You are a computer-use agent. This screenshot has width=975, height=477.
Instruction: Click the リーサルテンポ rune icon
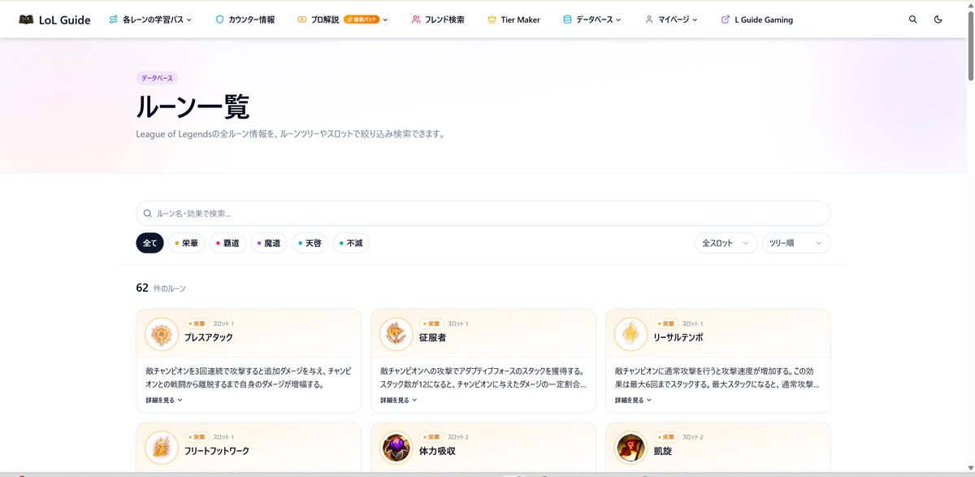pyautogui.click(x=630, y=334)
